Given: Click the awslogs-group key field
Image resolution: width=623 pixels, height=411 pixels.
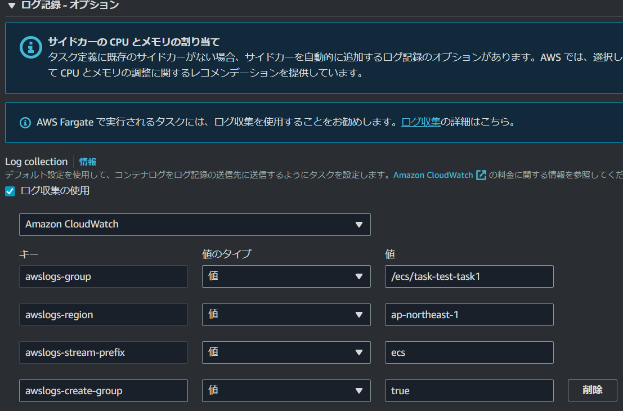Looking at the screenshot, I should (x=104, y=276).
